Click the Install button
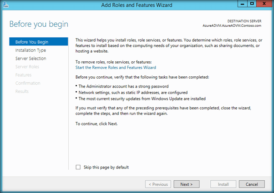 pyautogui.click(x=223, y=184)
